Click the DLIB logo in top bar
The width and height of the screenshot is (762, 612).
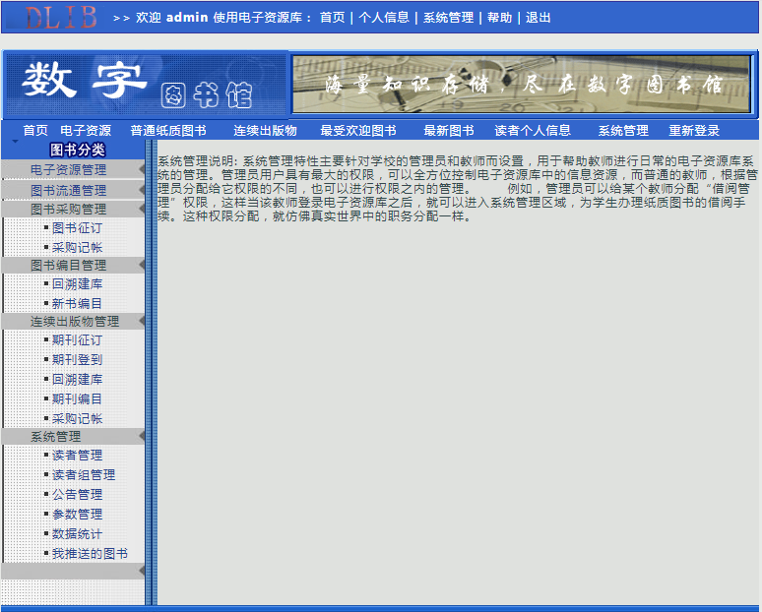tap(61, 17)
